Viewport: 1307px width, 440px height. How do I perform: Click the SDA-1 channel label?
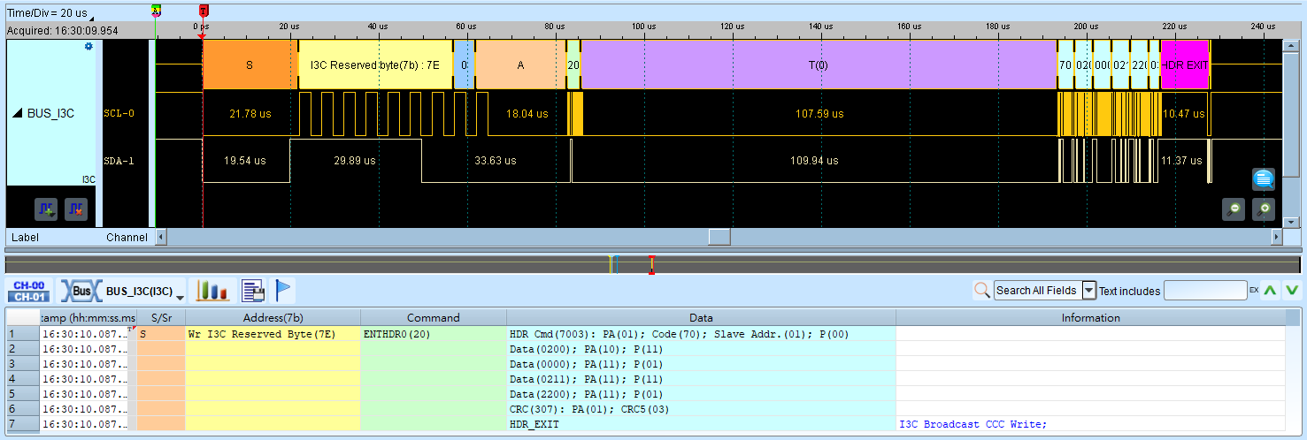pyautogui.click(x=120, y=161)
